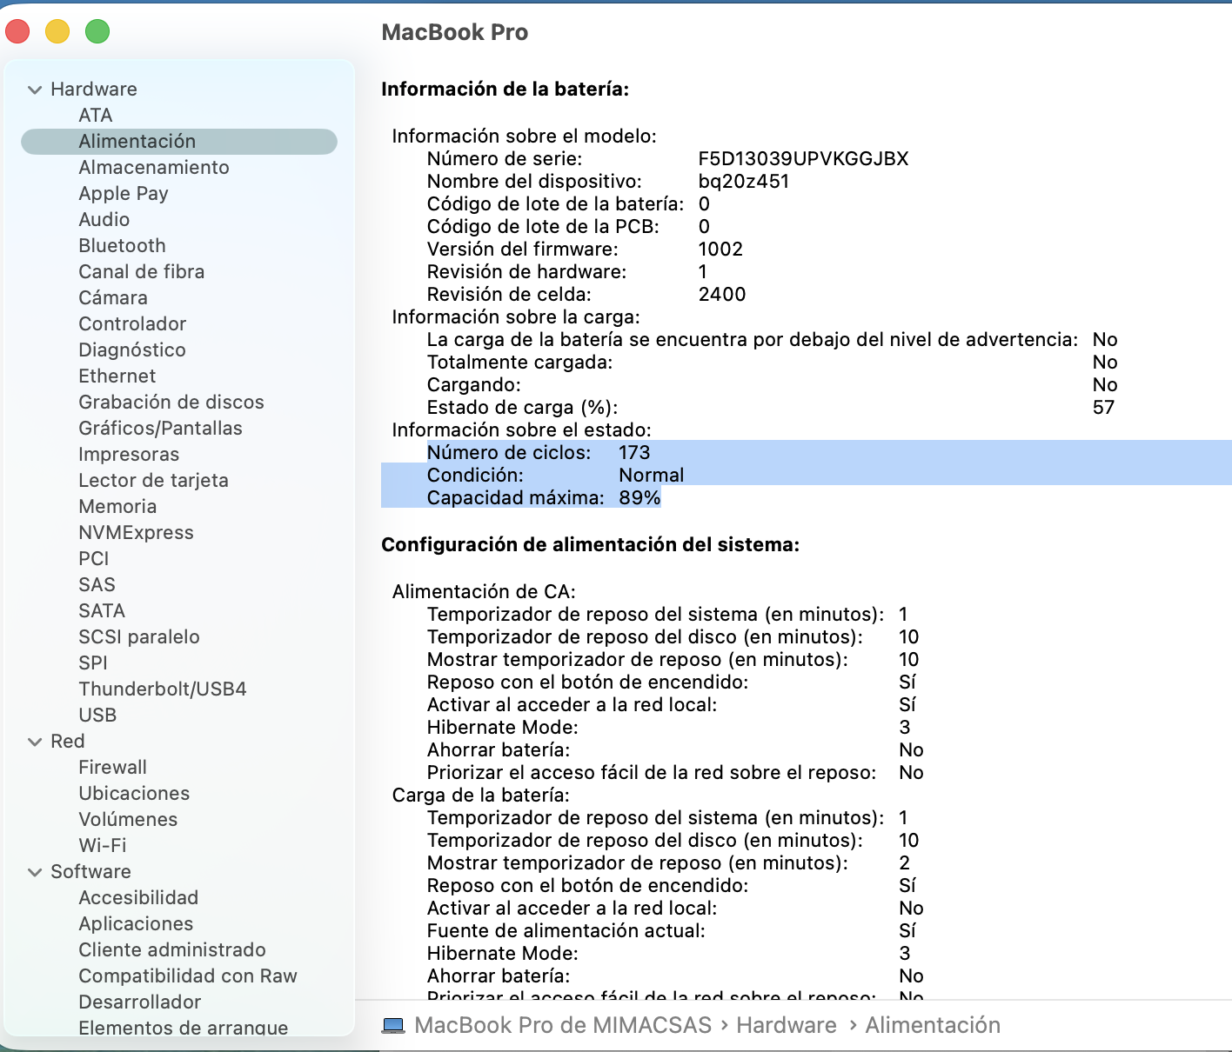Image resolution: width=1232 pixels, height=1052 pixels.
Task: Open Cliente administrado in sidebar
Action: 172,950
